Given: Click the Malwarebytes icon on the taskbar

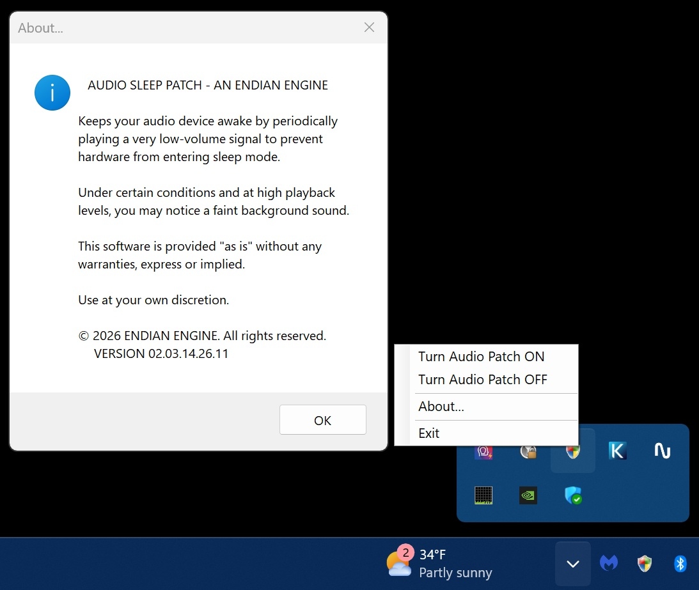Looking at the screenshot, I should click(608, 563).
